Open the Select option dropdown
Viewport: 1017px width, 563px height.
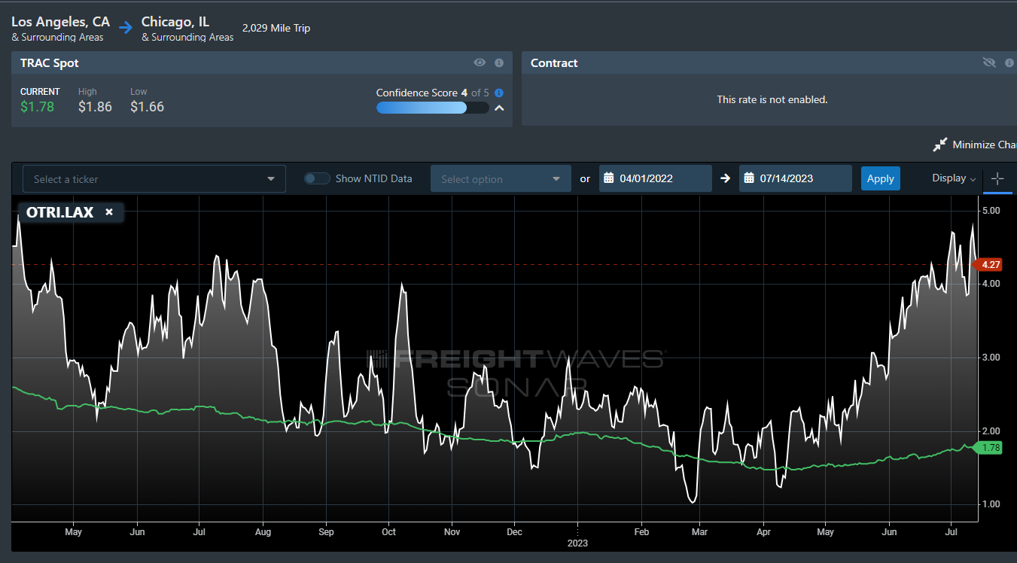tap(501, 179)
